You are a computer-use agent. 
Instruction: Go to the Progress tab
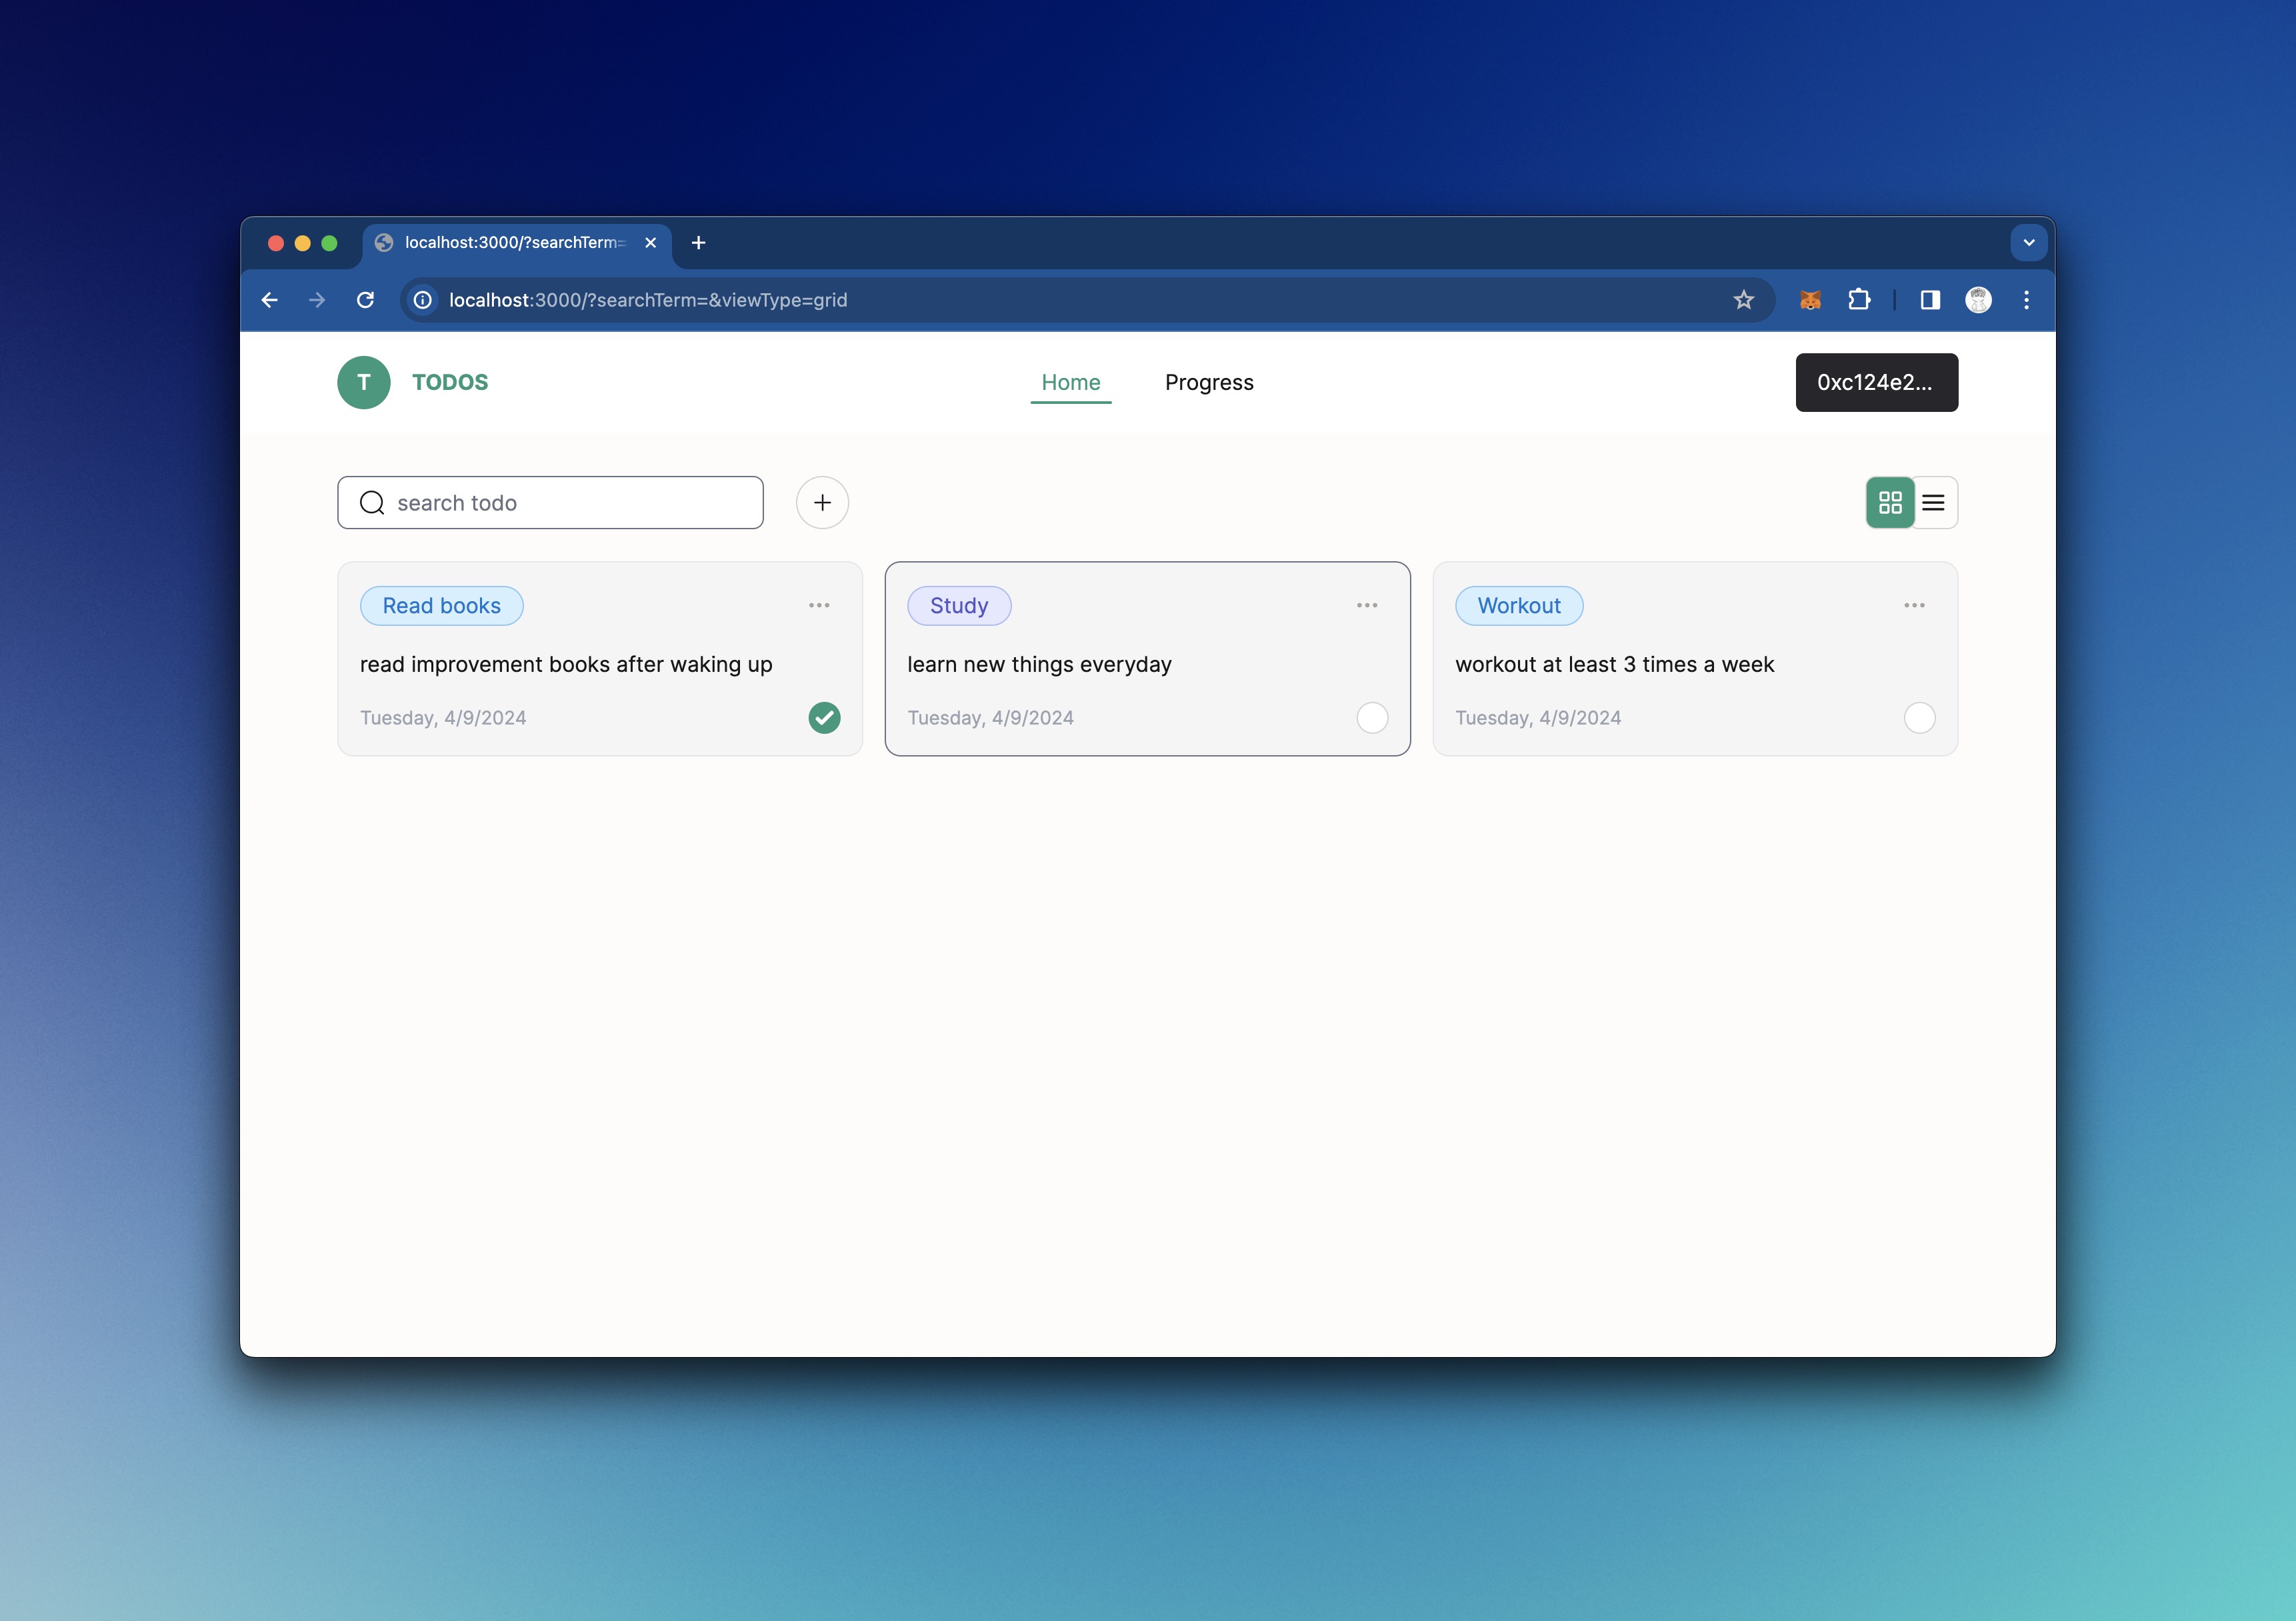coord(1209,383)
